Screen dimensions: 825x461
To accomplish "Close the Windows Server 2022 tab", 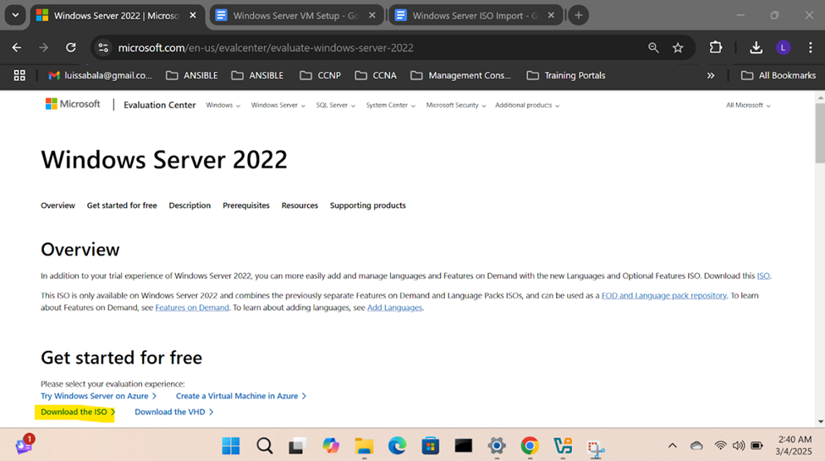I will click(193, 15).
